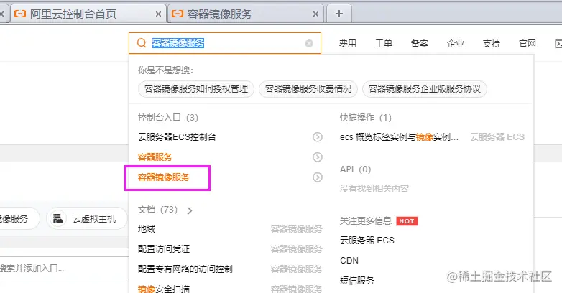Click suggestion 容器镜像服务收费情况
Screen dimensions: 562x293
click(308, 89)
